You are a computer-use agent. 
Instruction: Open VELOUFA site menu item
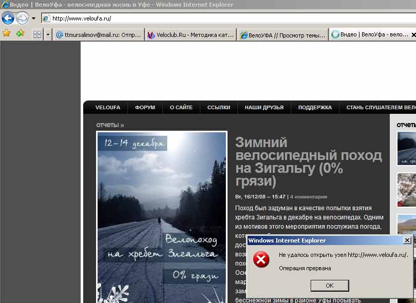pyautogui.click(x=108, y=108)
